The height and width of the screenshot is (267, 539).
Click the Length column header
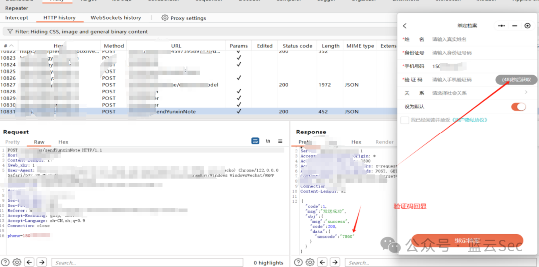(x=330, y=46)
